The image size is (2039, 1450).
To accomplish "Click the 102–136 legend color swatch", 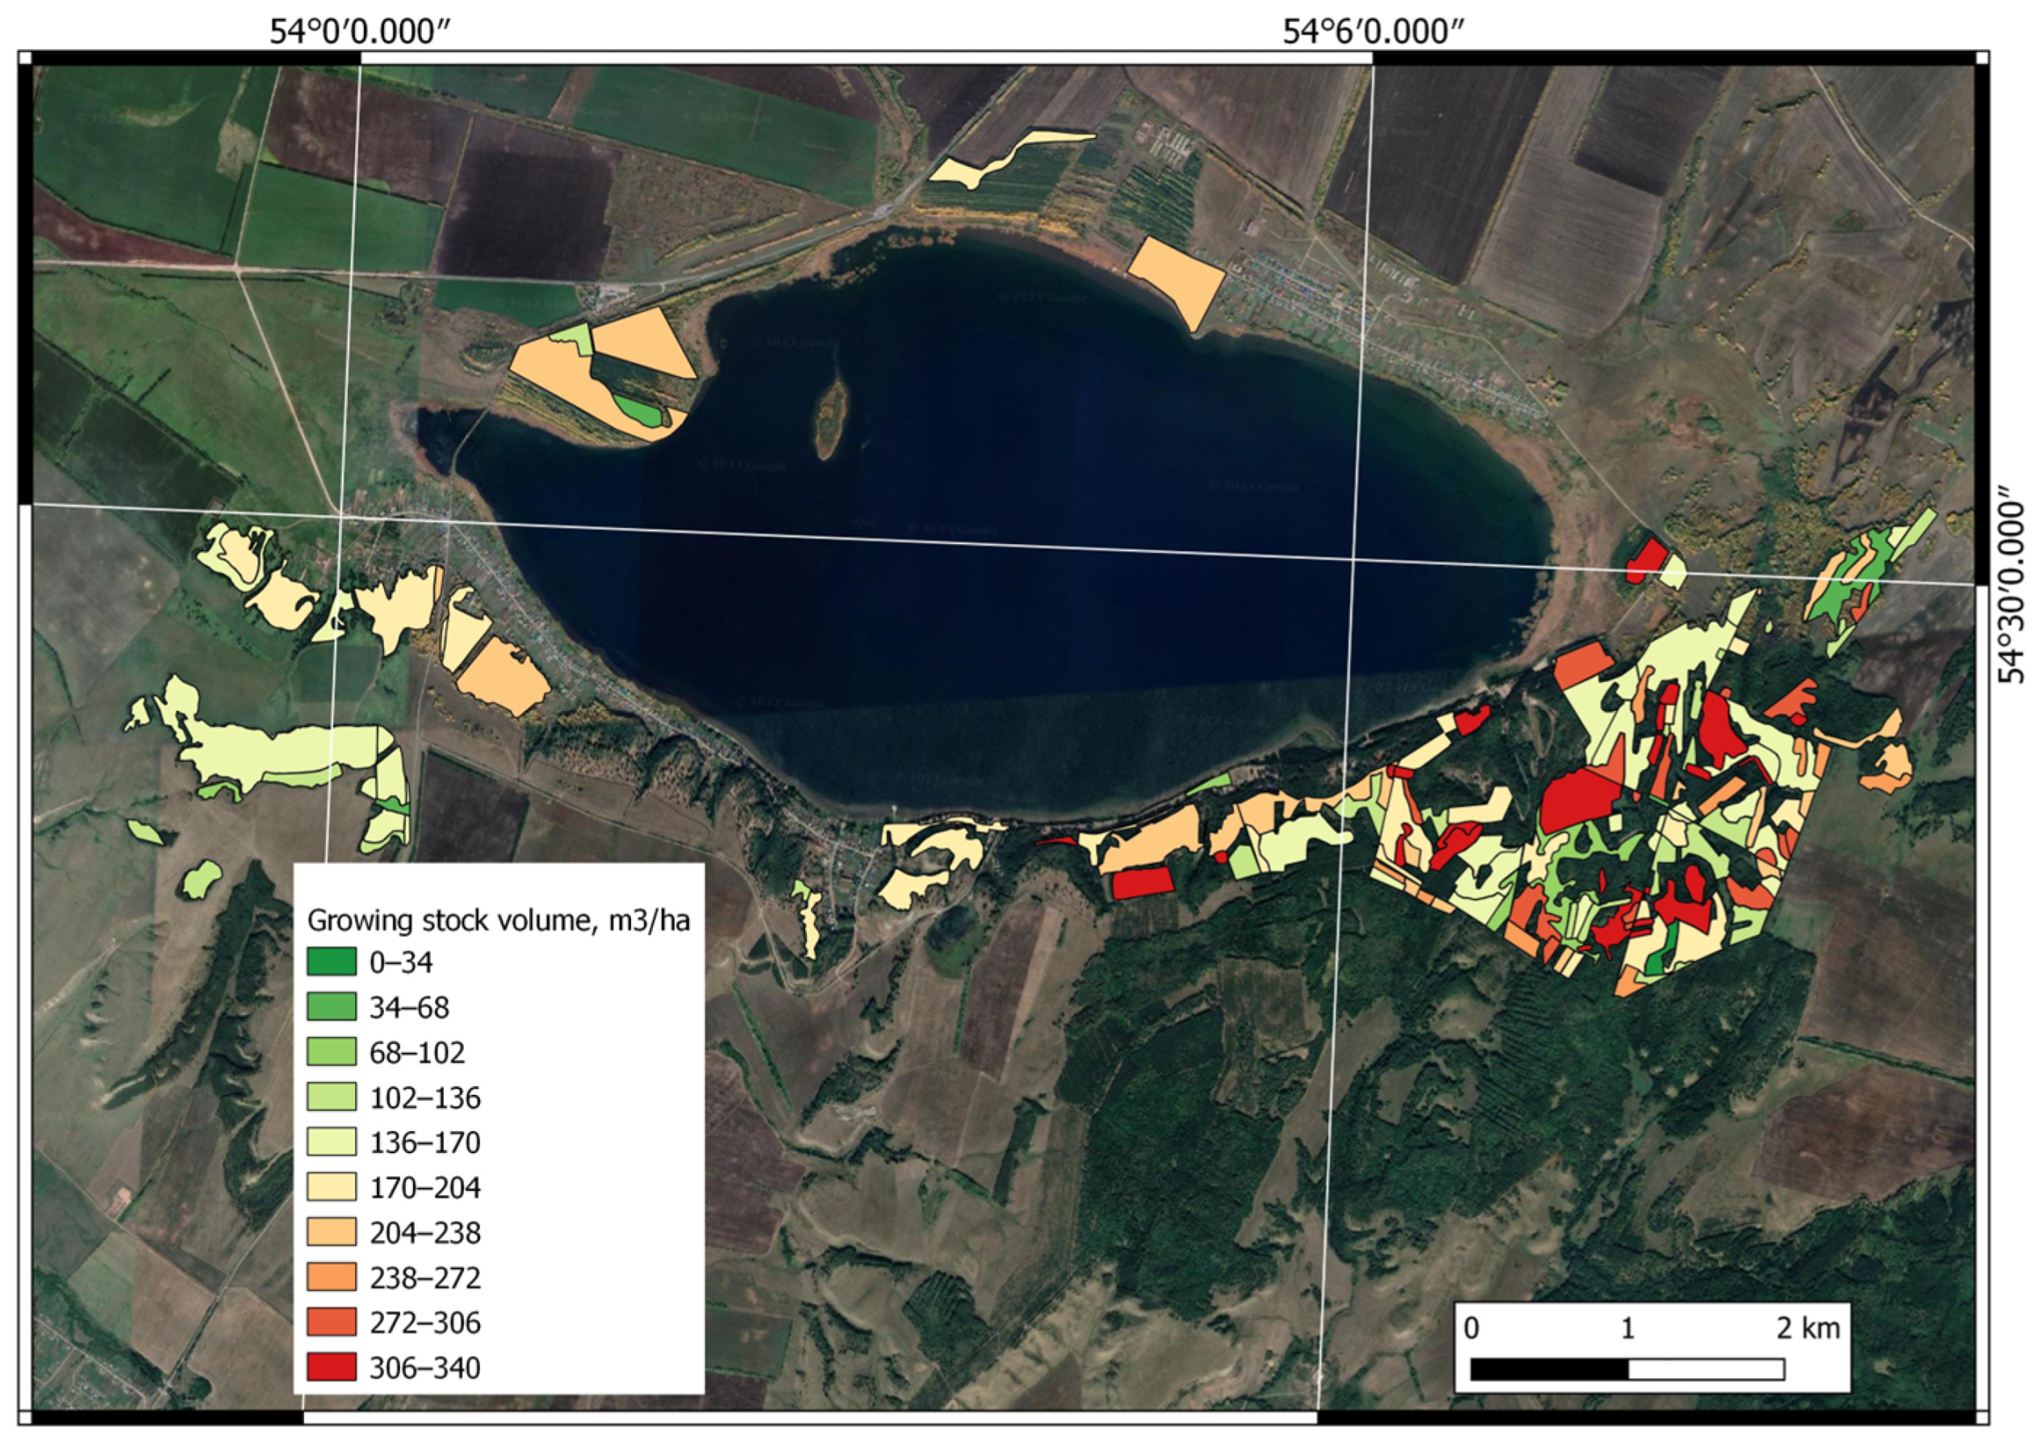I will pos(331,1097).
